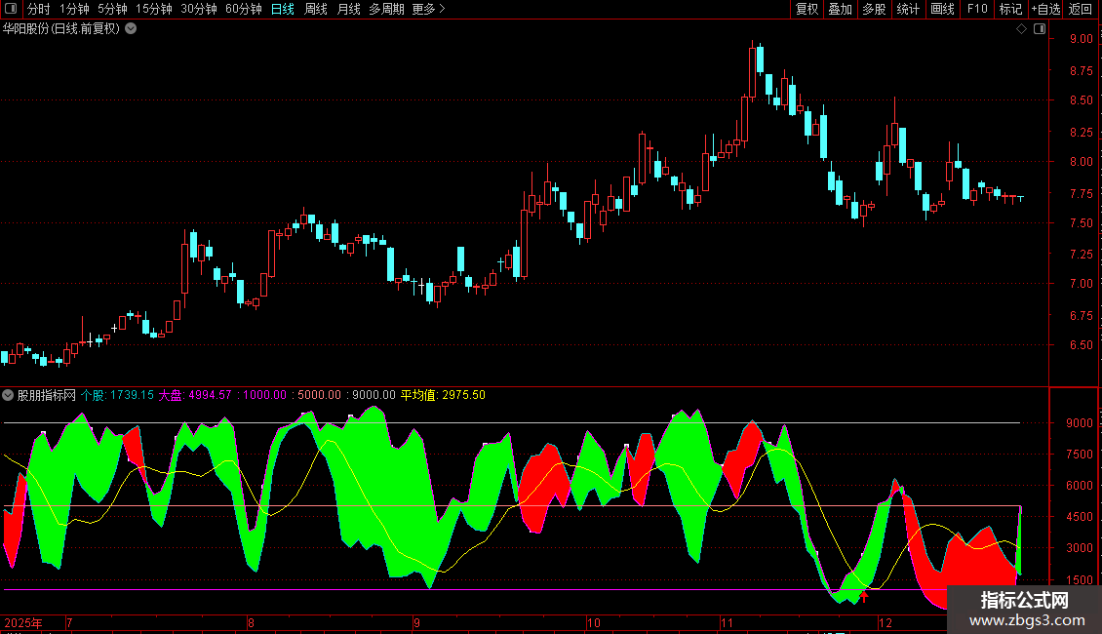Toggle the left side panel icon
This screenshot has height=634, width=1102.
coord(11,9)
